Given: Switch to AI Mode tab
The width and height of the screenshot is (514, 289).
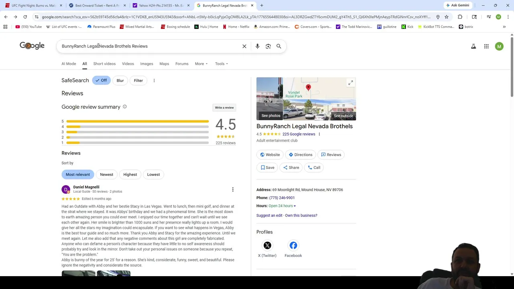Looking at the screenshot, I should pyautogui.click(x=69, y=64).
